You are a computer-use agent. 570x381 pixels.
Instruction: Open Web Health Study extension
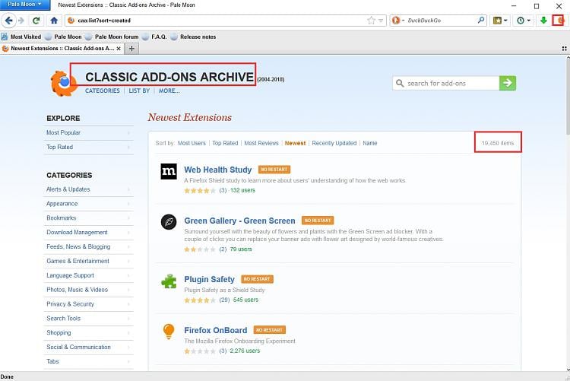[x=218, y=170]
